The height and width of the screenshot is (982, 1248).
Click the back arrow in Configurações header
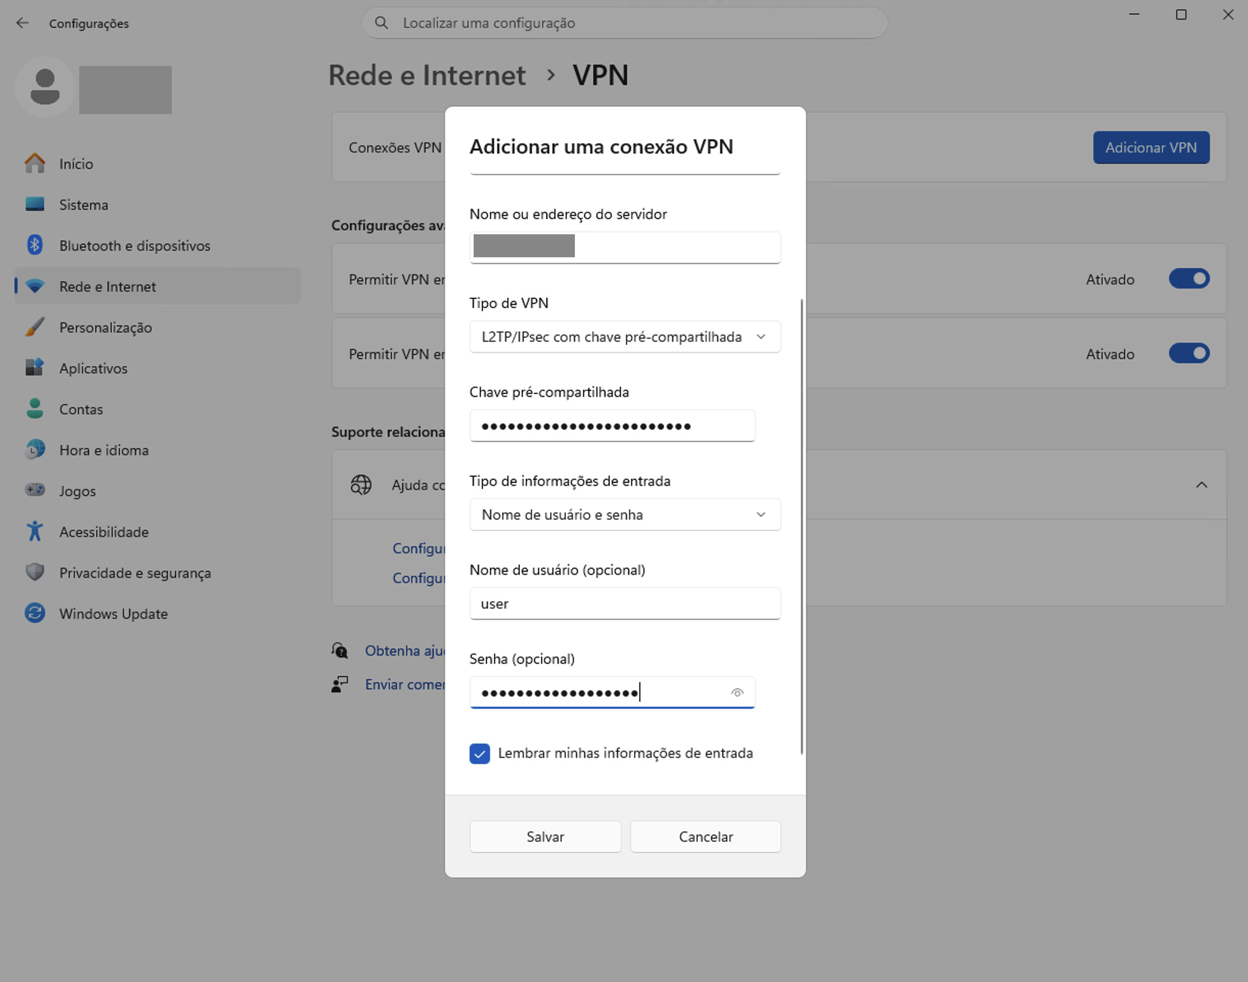pos(23,23)
